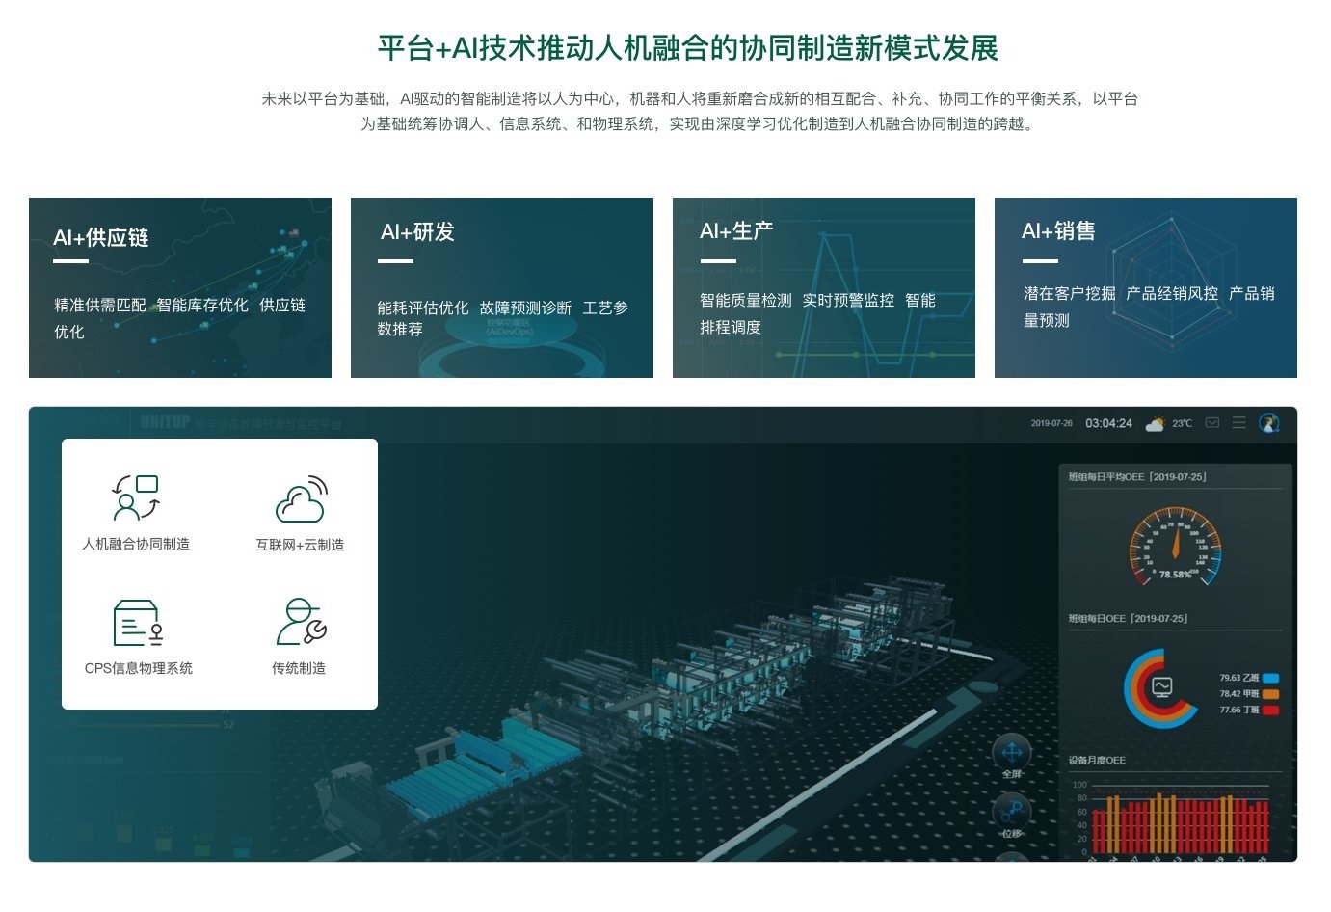This screenshot has height=912, width=1331.
Task: Click the weather icon next to 23℃
Action: point(1154,422)
